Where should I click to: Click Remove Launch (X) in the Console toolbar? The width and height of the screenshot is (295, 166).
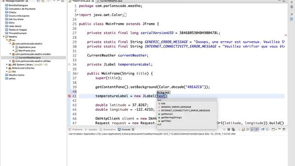(229, 129)
